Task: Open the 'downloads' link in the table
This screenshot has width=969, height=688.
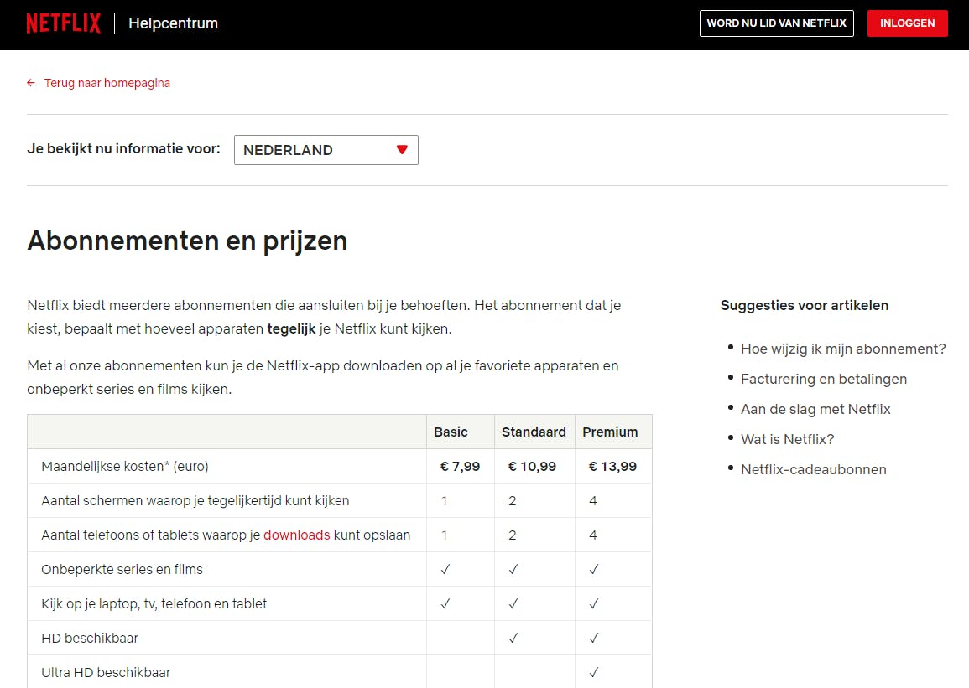Action: click(x=297, y=535)
